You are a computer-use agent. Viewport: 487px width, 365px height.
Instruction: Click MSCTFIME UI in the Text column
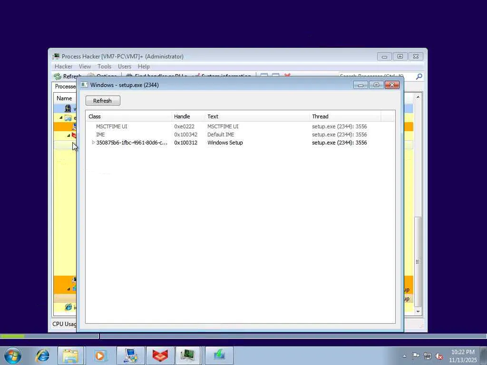(223, 126)
